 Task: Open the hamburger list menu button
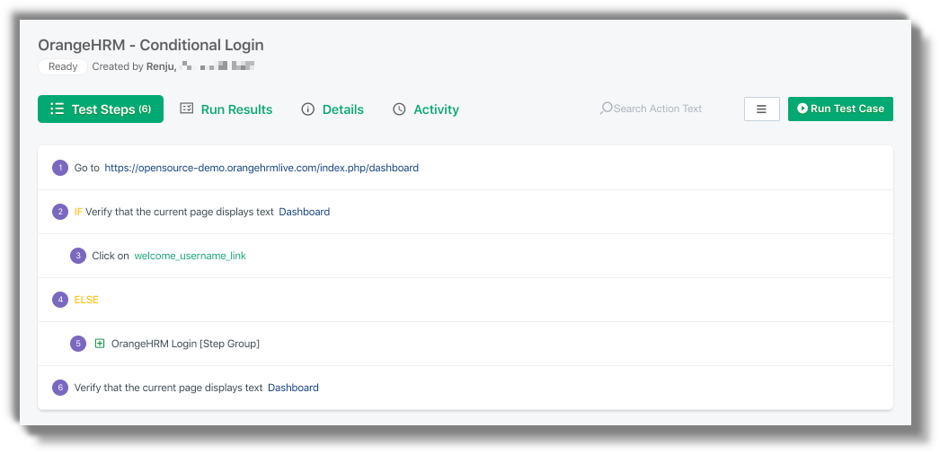pyautogui.click(x=762, y=109)
